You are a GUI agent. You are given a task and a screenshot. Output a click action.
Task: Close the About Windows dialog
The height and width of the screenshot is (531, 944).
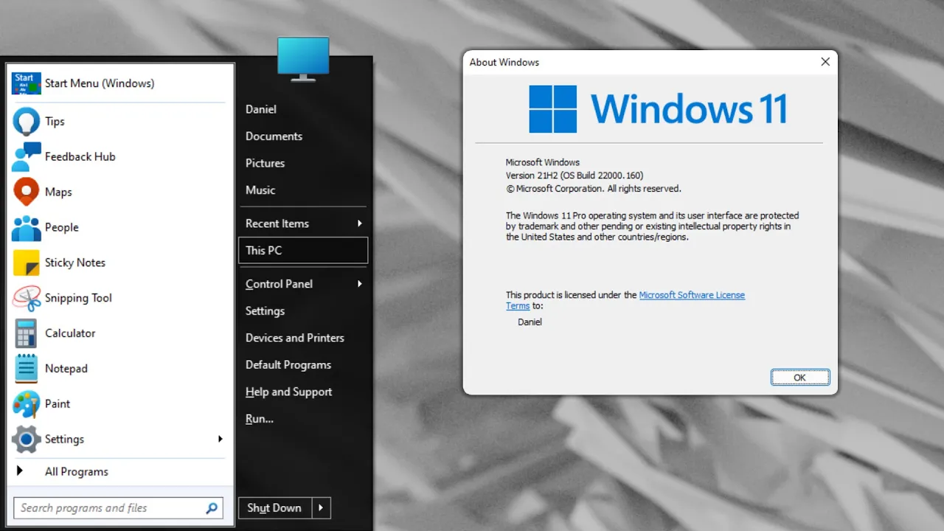(x=825, y=62)
